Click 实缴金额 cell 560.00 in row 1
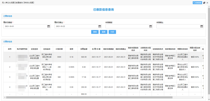 tap(84, 57)
